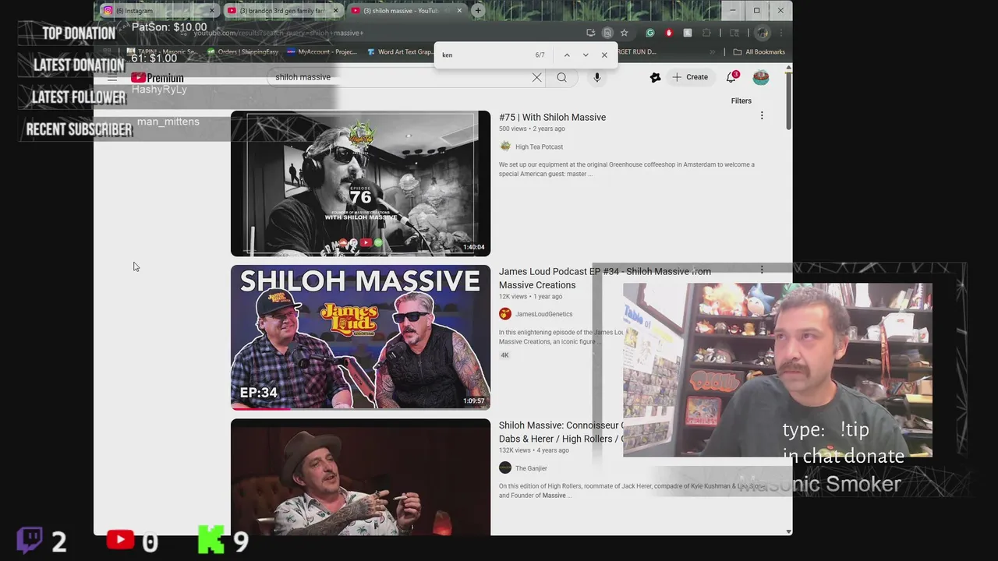Screen dimensions: 998x561
Task: Click The Ganjier channel avatar
Action: [x=505, y=467]
